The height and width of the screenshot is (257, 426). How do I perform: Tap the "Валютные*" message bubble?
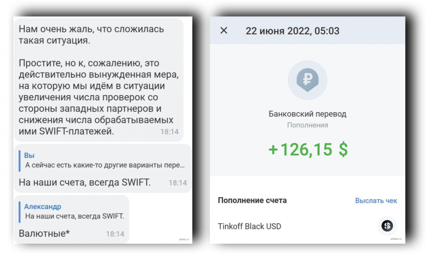45,233
